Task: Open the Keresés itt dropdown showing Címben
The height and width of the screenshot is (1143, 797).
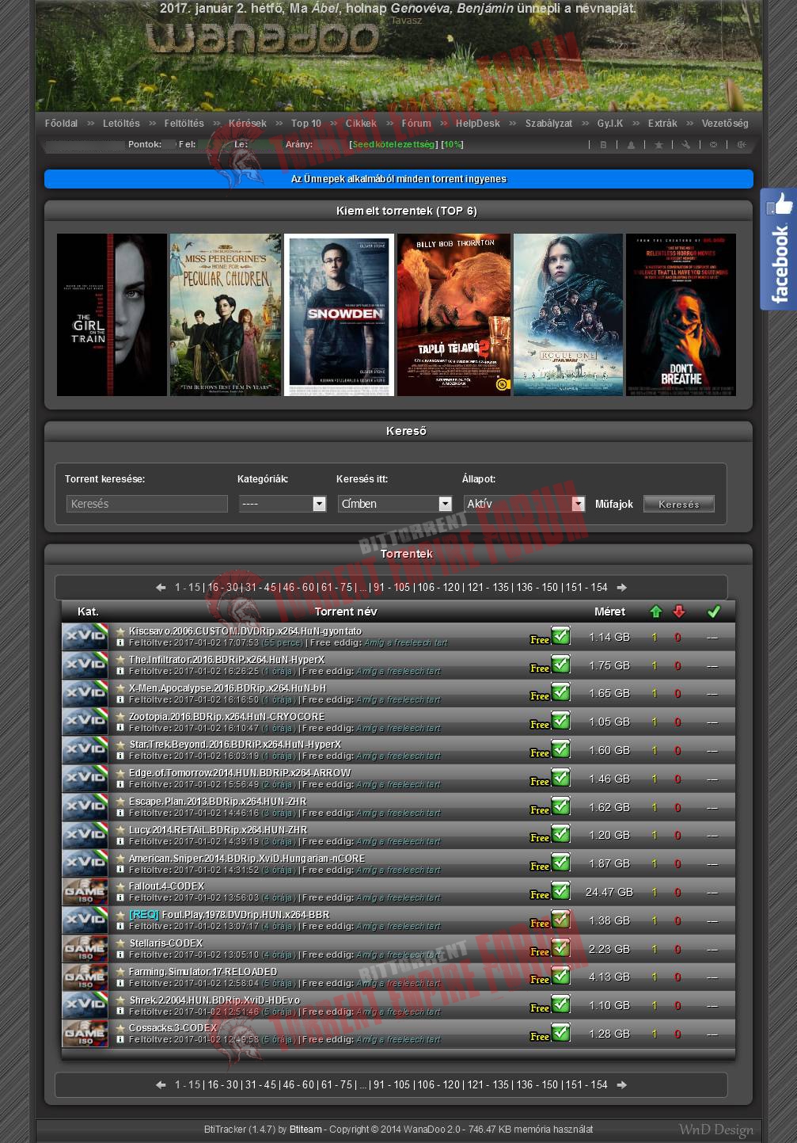Action: click(x=395, y=504)
